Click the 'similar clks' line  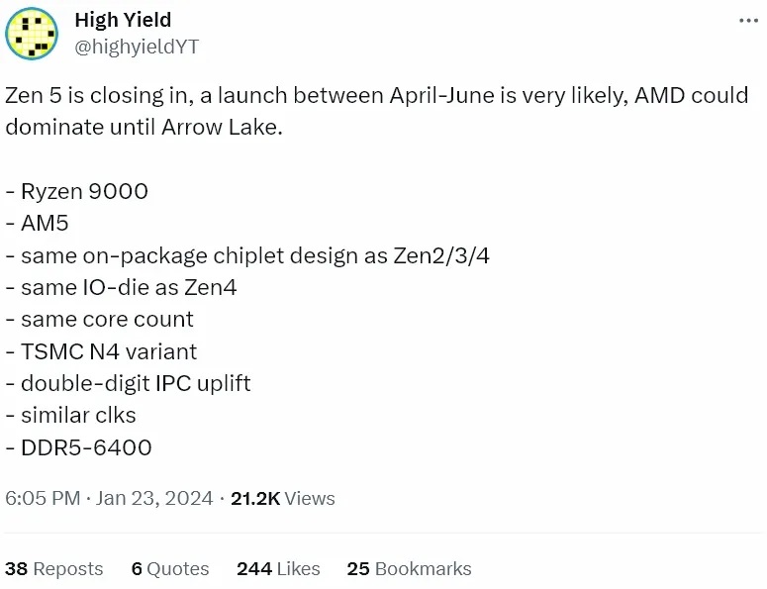(71, 416)
